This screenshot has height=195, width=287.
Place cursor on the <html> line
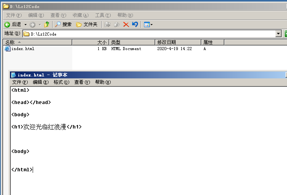click(20, 90)
